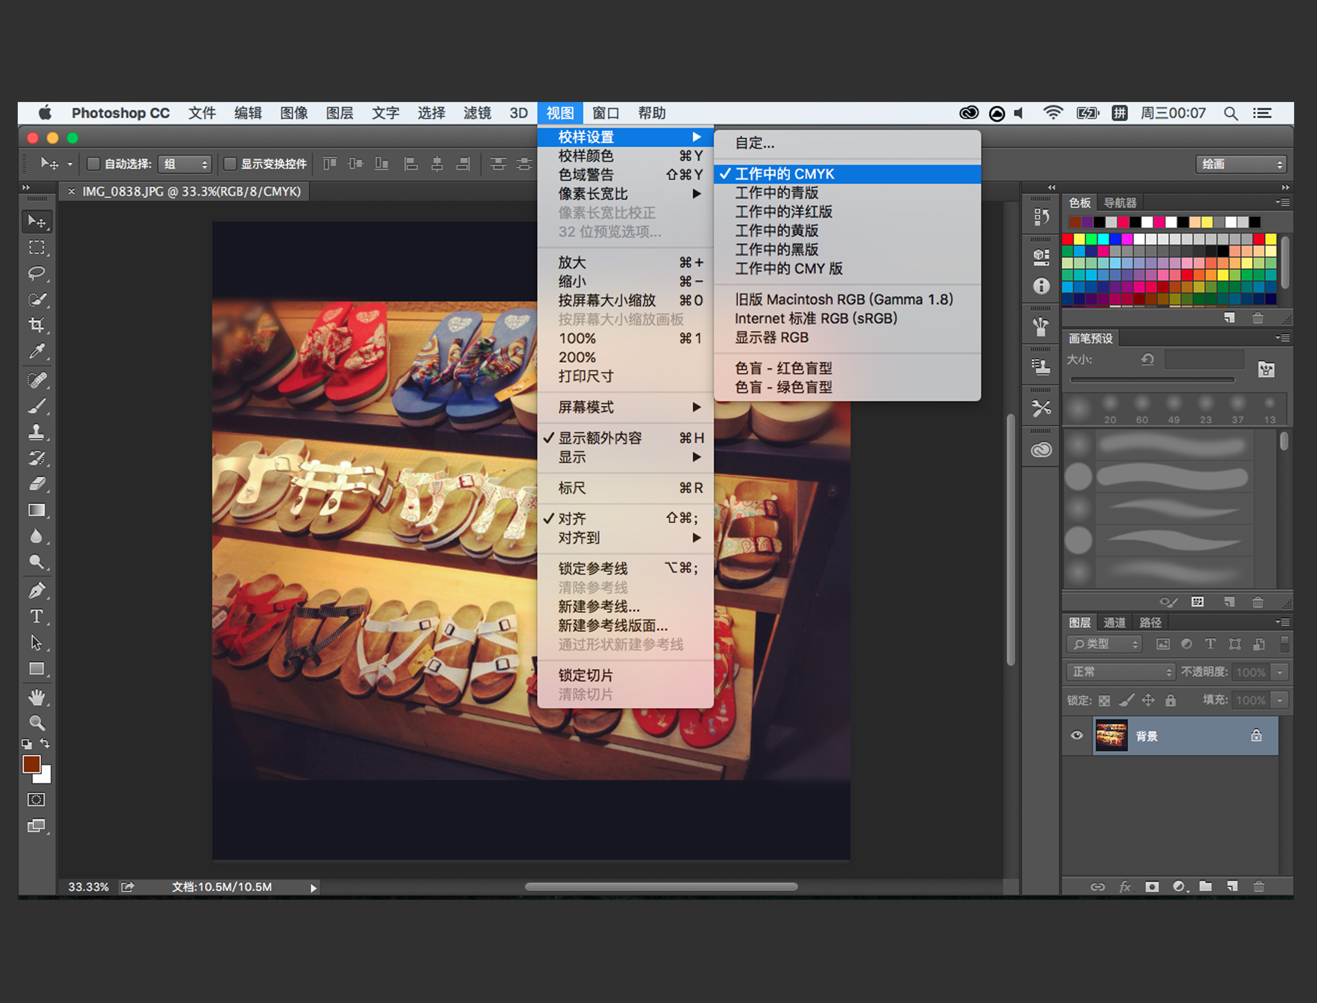Select the Lasso tool
This screenshot has height=1003, width=1317.
pos(36,274)
